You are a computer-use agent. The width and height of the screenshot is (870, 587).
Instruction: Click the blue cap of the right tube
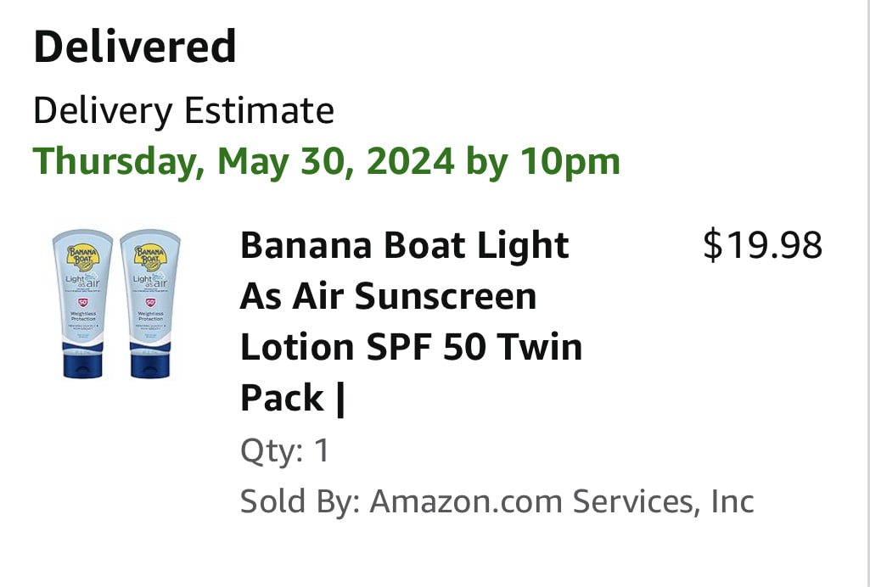pos(150,361)
